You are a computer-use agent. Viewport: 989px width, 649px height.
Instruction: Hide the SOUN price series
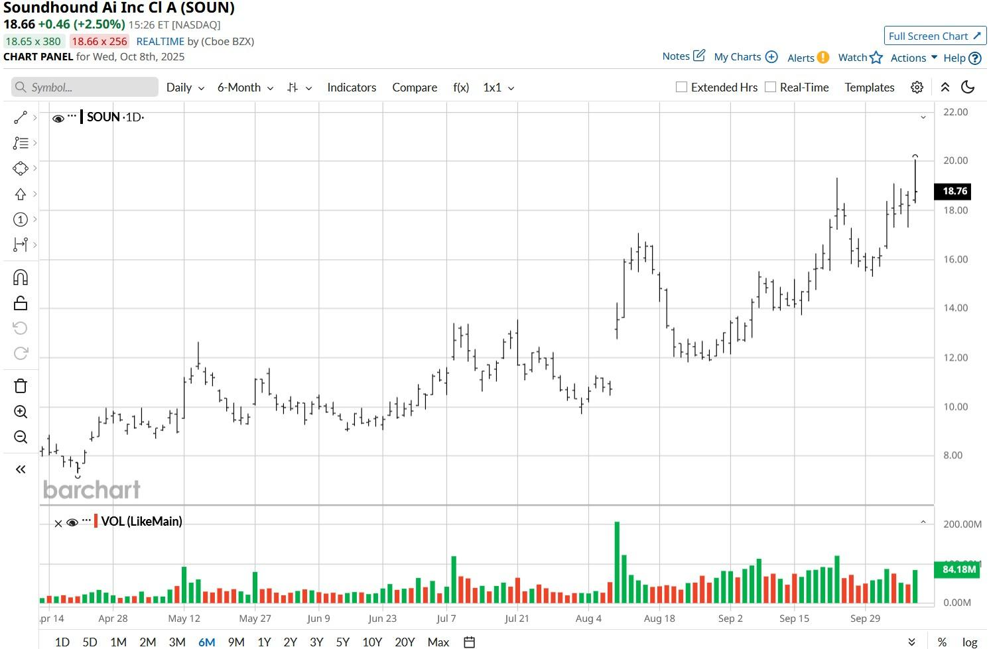coord(58,119)
